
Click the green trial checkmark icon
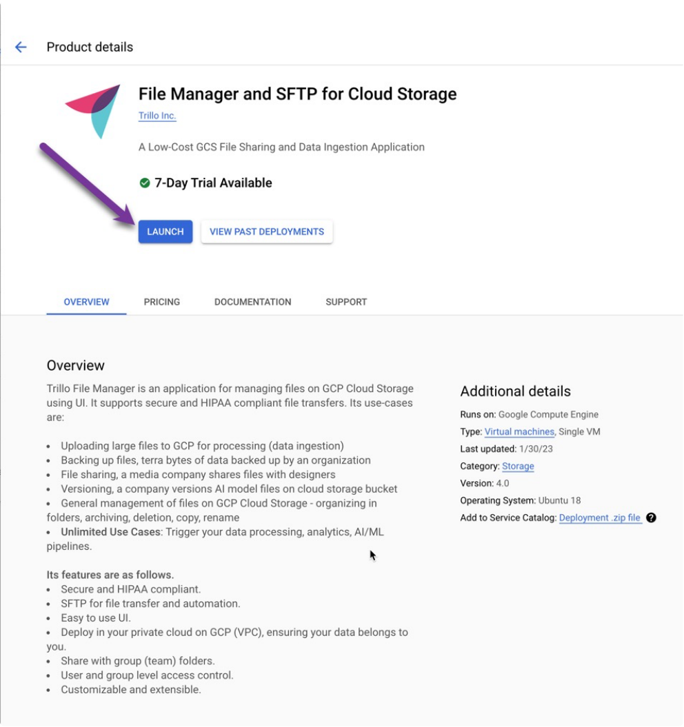tap(145, 183)
